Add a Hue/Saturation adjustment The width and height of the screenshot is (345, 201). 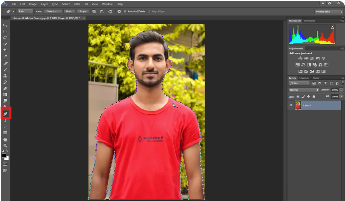coord(298,65)
